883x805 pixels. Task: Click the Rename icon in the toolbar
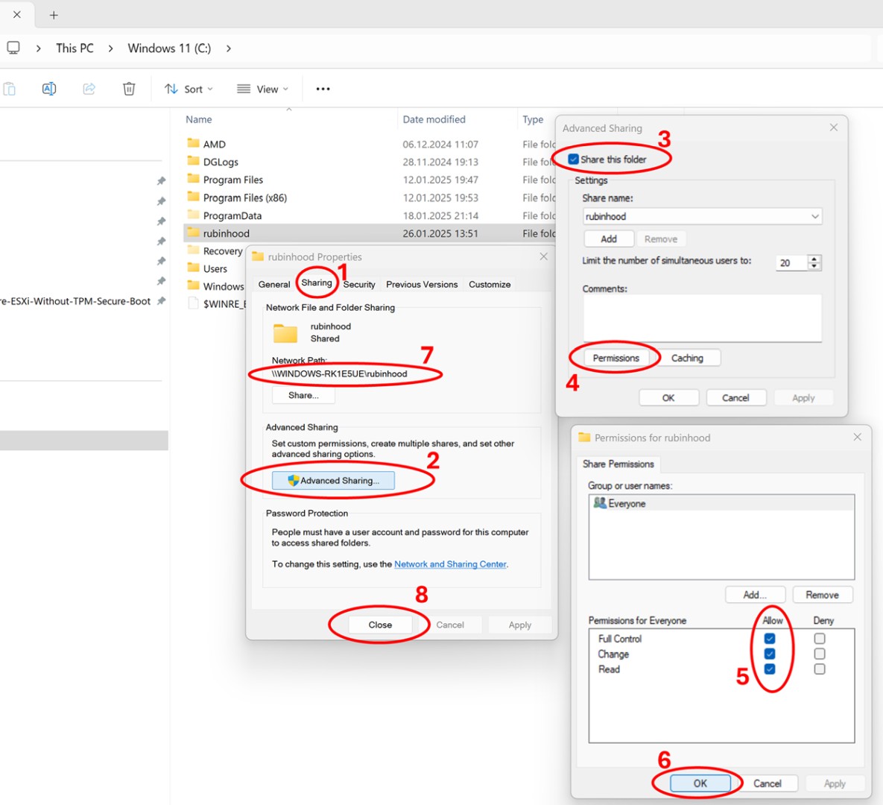49,89
